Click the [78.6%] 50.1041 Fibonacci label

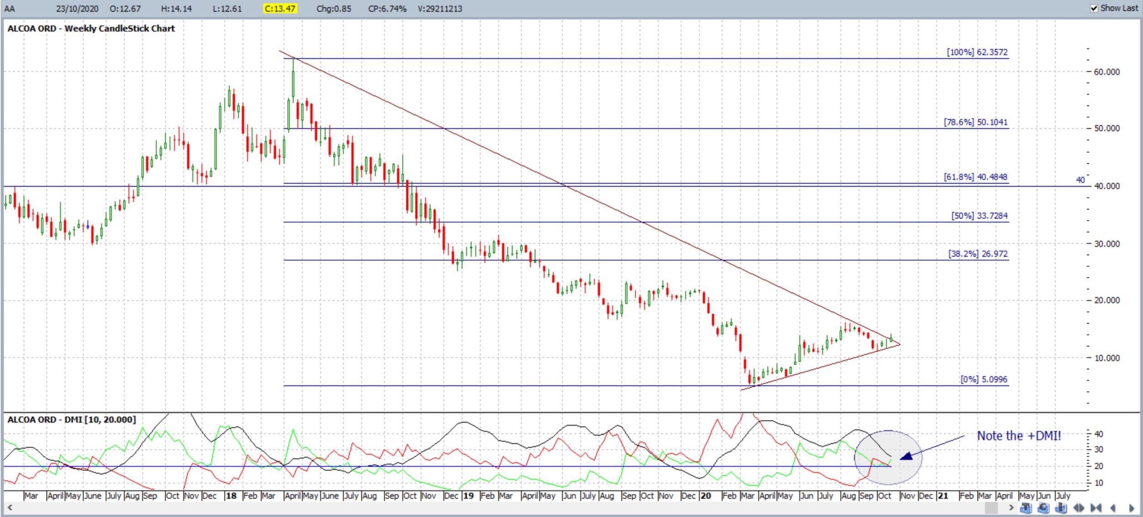976,122
